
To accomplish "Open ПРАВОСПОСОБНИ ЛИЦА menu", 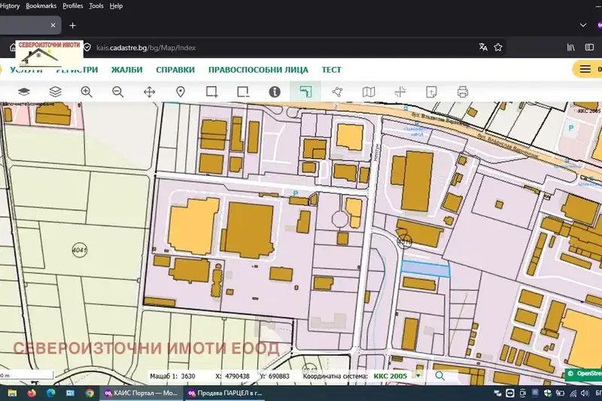I will pos(258,70).
